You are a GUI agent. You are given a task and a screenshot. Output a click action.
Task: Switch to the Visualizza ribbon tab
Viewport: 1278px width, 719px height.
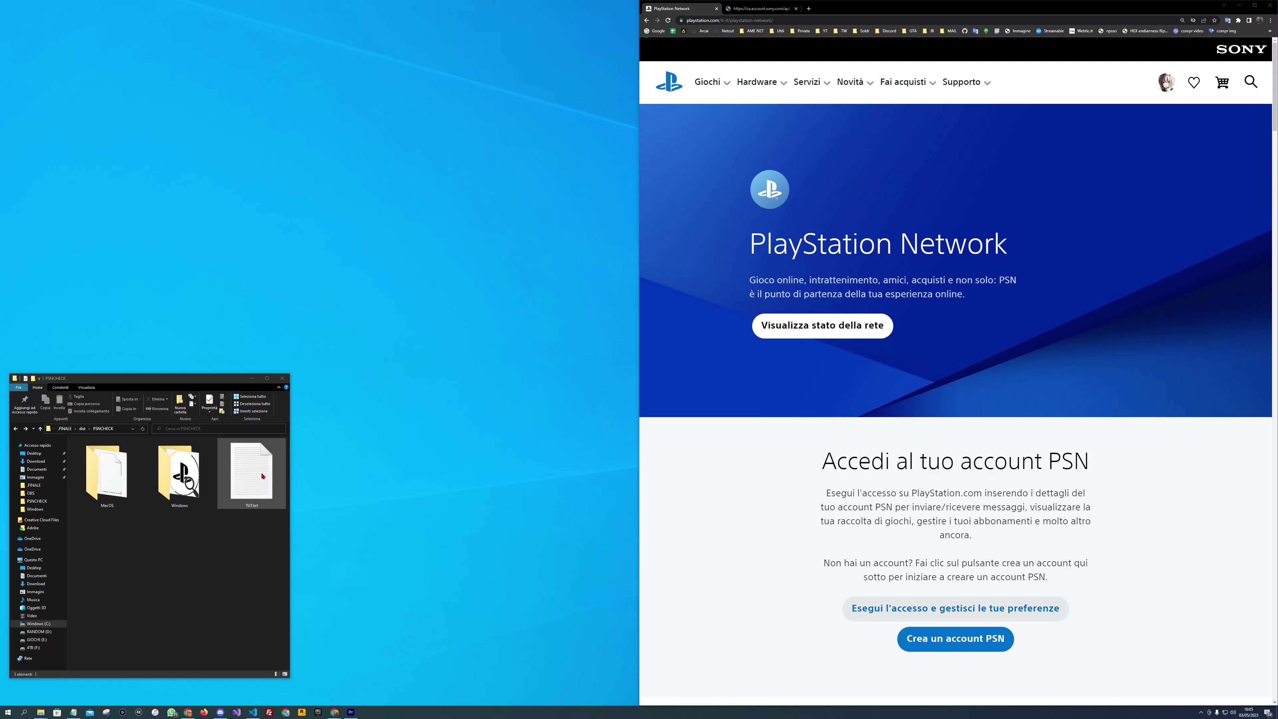[x=86, y=387]
